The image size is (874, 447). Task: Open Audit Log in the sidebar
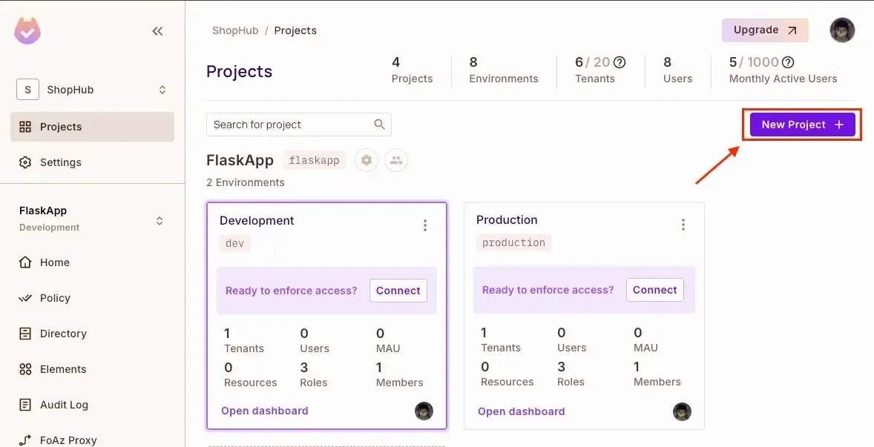tap(64, 405)
